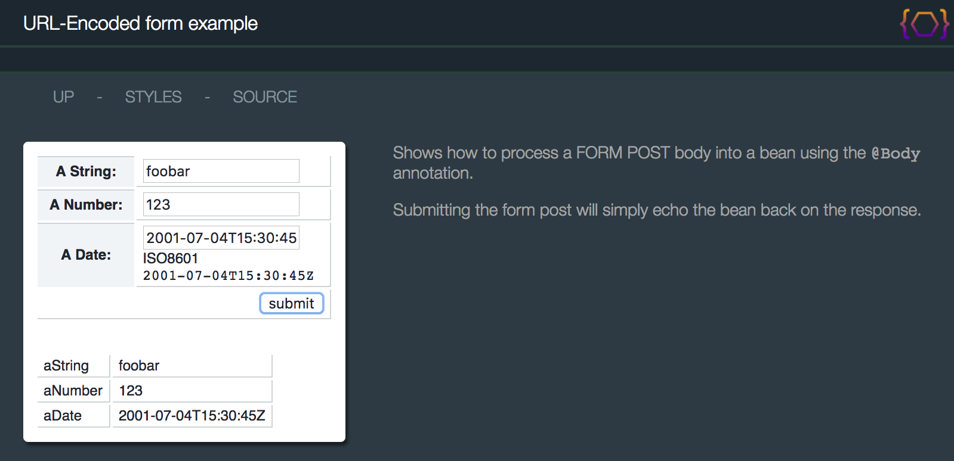Image resolution: width=954 pixels, height=461 pixels.
Task: Select the 123 result value cell
Action: [192, 391]
